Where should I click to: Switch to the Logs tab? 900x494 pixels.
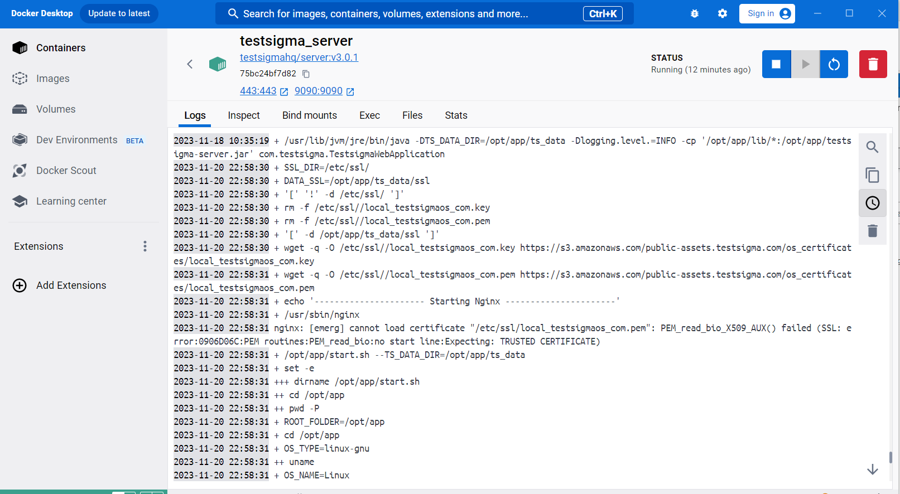[195, 115]
